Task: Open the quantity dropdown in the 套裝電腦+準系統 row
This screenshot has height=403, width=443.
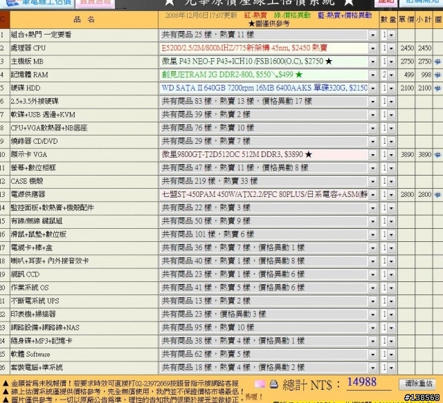Action: 388,368
